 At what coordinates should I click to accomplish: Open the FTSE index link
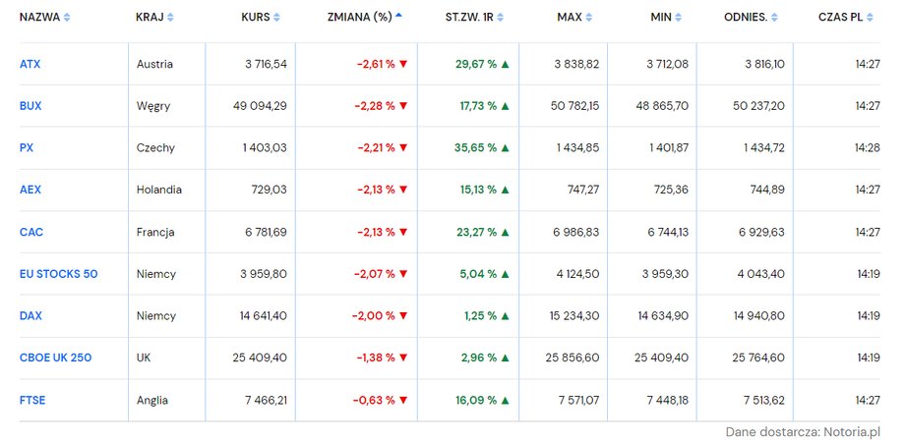pos(32,400)
